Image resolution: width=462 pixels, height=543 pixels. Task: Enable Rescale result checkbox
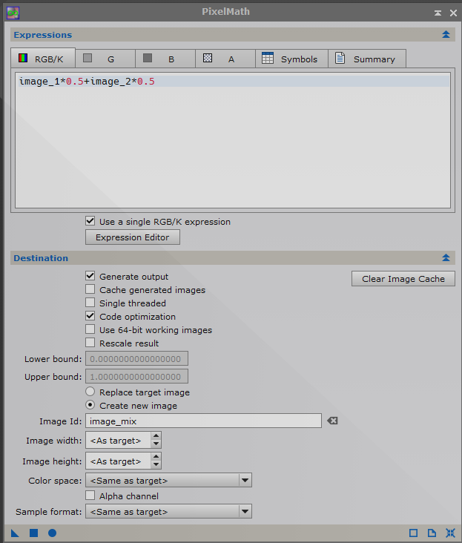[x=90, y=343]
